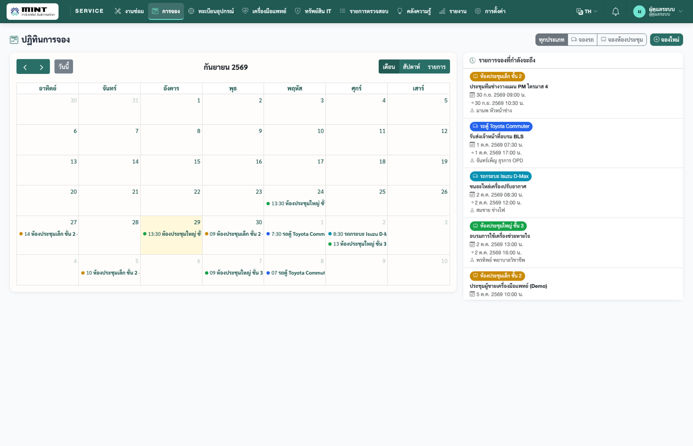Open รับส่งเจ้าหน้าที่อบรม BLS booking
The width and height of the screenshot is (693, 446).
tap(496, 137)
